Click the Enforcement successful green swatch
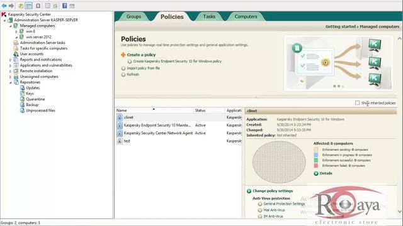Viewport: 403px width, 226px height. click(316, 161)
